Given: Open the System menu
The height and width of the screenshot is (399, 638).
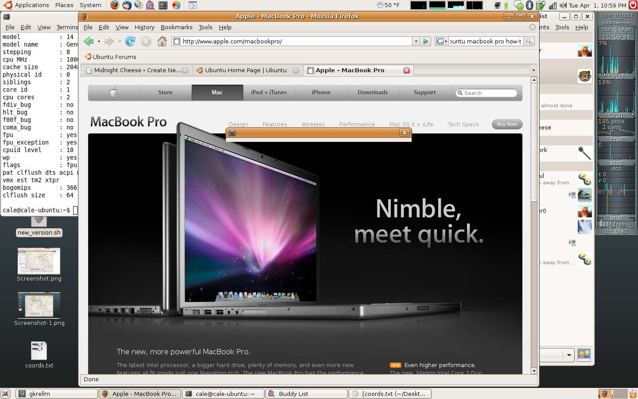Looking at the screenshot, I should pyautogui.click(x=90, y=5).
